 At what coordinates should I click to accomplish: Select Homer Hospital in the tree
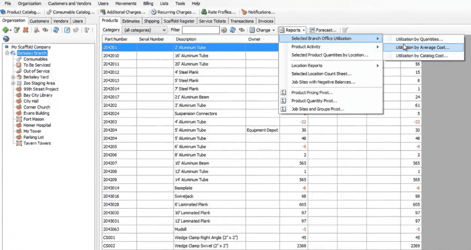coord(37,125)
